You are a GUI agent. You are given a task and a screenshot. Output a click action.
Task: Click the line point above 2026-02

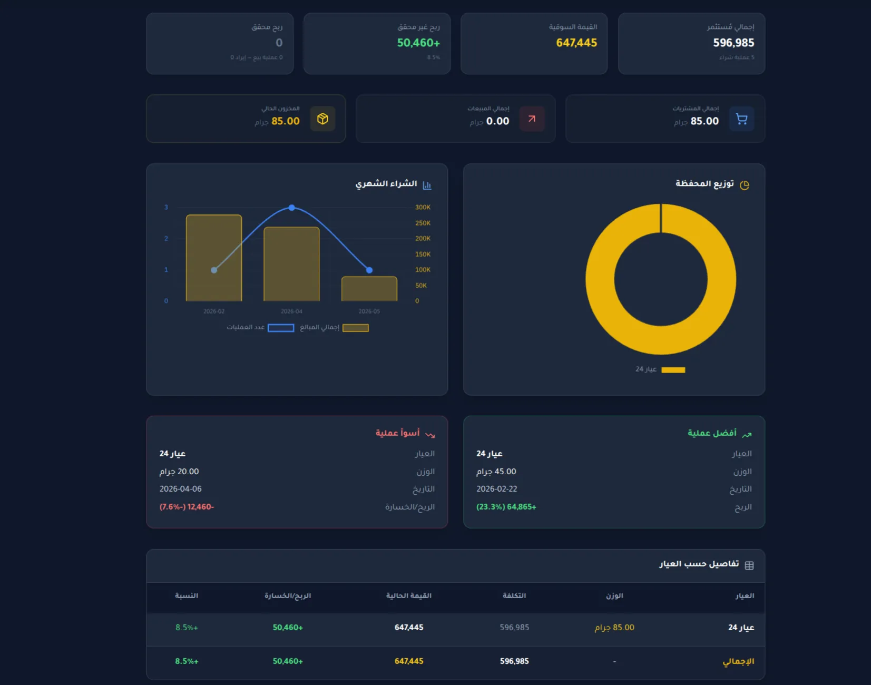pyautogui.click(x=214, y=270)
